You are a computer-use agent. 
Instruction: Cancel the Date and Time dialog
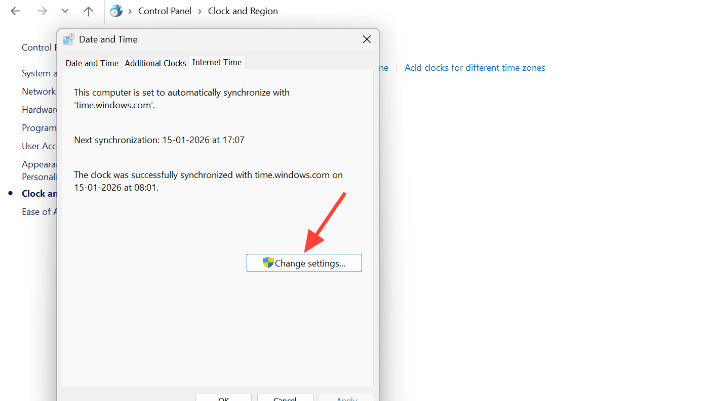(x=285, y=398)
